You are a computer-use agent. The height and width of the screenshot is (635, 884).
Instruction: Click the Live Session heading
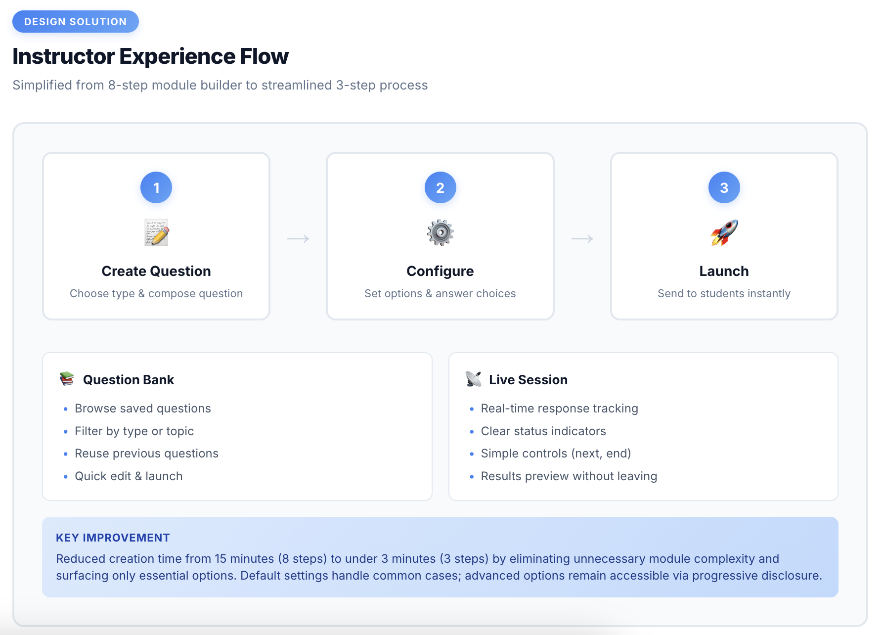pyautogui.click(x=528, y=380)
